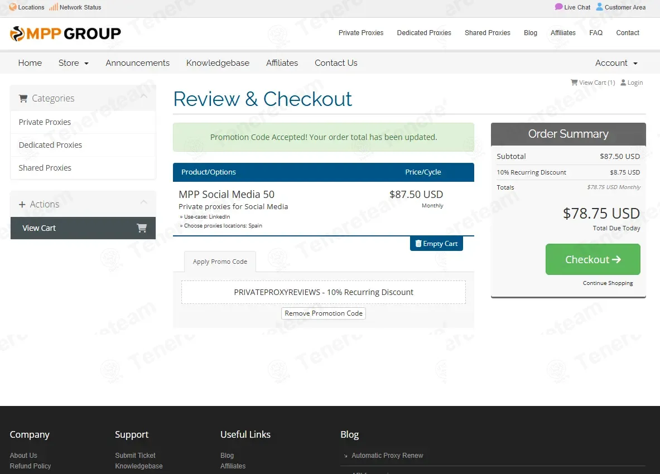Click the MPP Group logo

tap(65, 33)
